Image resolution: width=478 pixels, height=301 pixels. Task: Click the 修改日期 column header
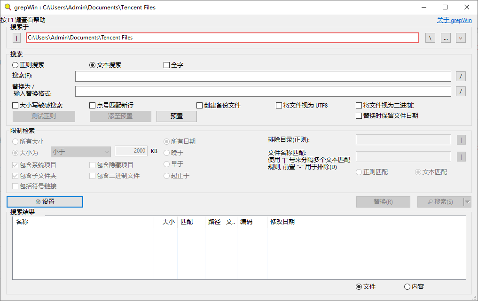pos(282,222)
